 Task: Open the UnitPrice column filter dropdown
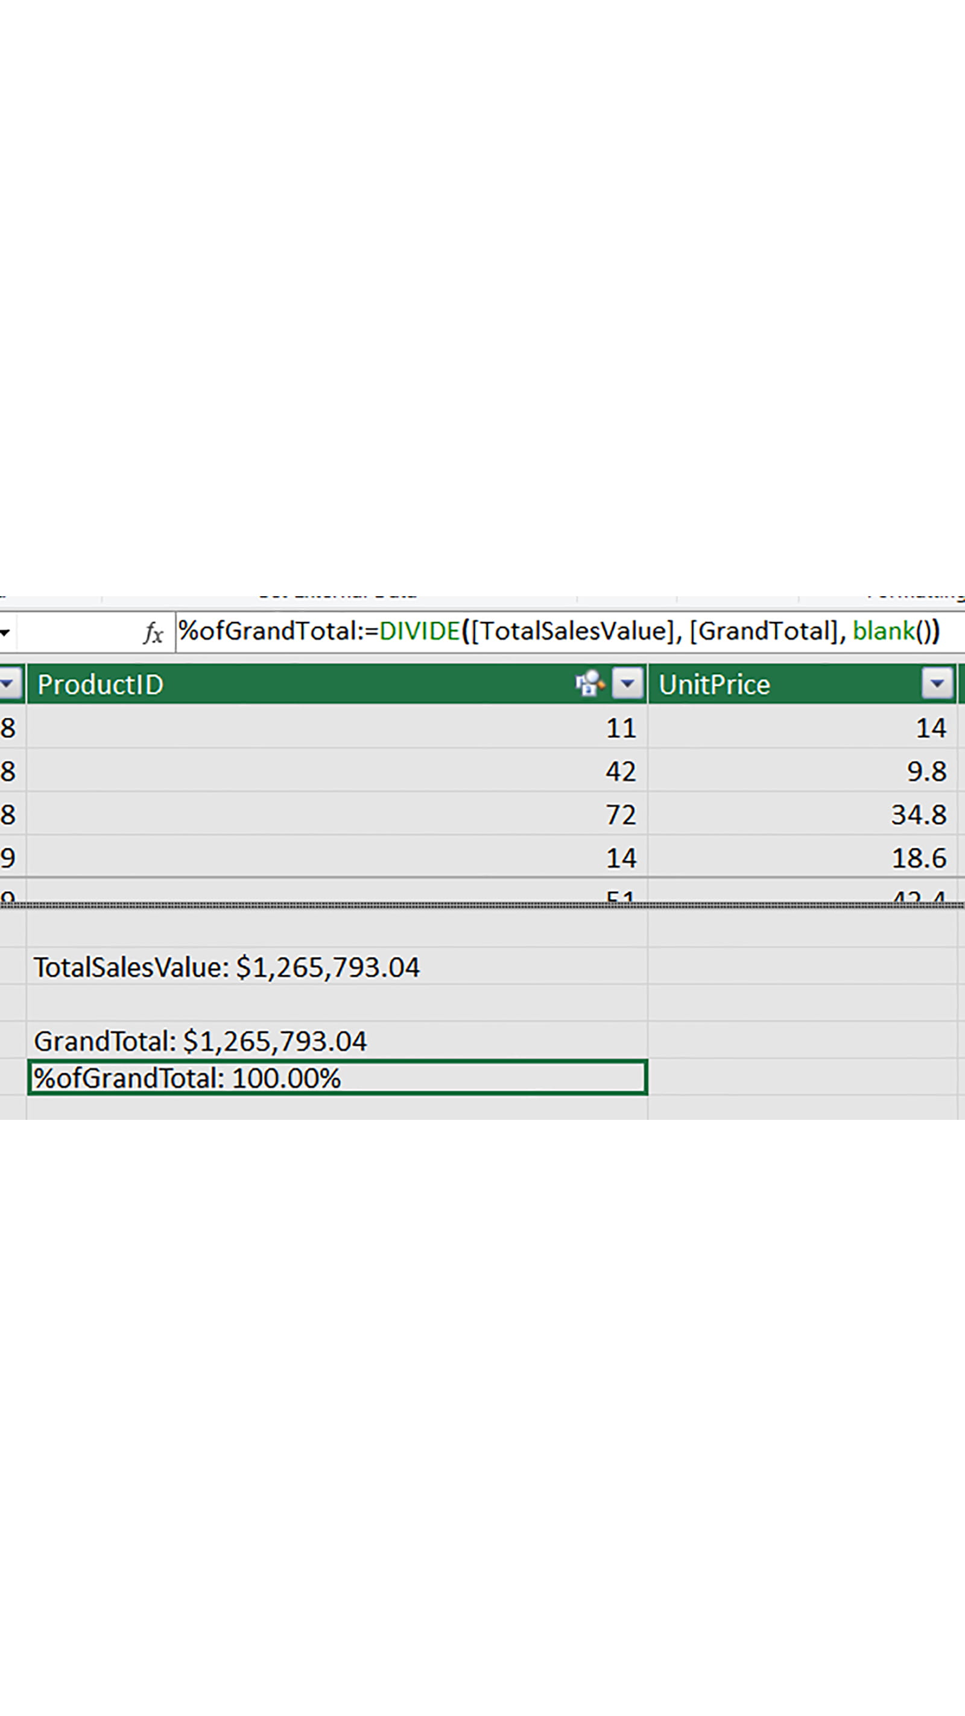point(937,684)
